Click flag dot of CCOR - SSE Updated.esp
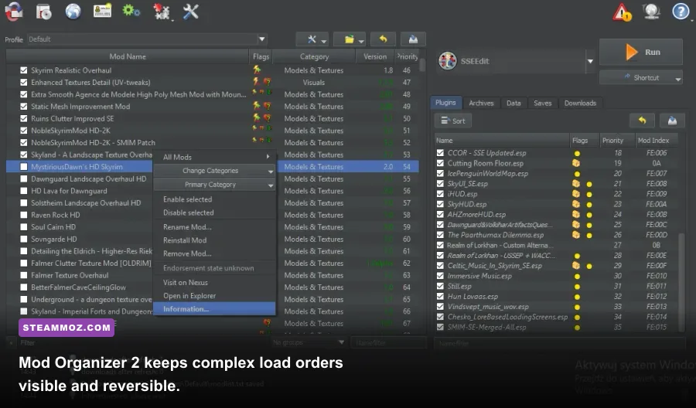The height and width of the screenshot is (408, 696). (x=577, y=153)
